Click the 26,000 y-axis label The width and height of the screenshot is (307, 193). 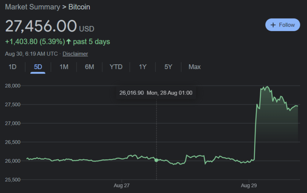point(13,161)
